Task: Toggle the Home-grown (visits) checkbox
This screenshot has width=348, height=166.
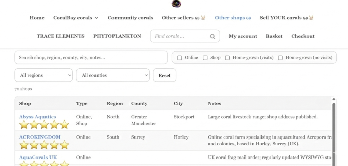Action: [227, 58]
